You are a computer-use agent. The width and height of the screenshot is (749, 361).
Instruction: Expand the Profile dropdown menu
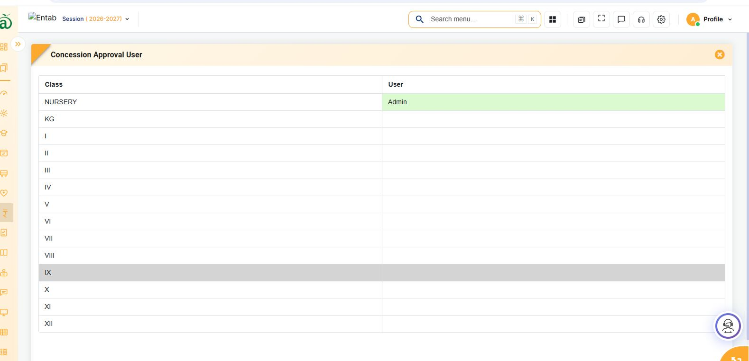pos(710,19)
